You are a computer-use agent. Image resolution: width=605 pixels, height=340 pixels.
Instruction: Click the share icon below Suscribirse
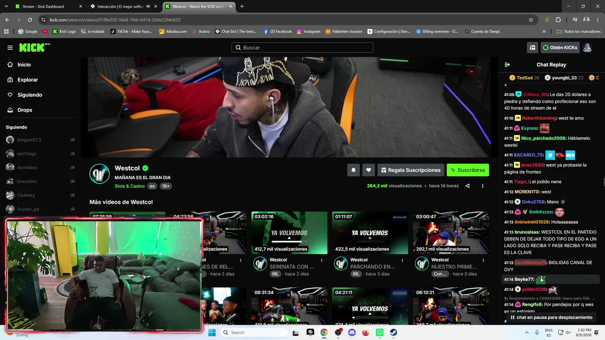coord(467,186)
